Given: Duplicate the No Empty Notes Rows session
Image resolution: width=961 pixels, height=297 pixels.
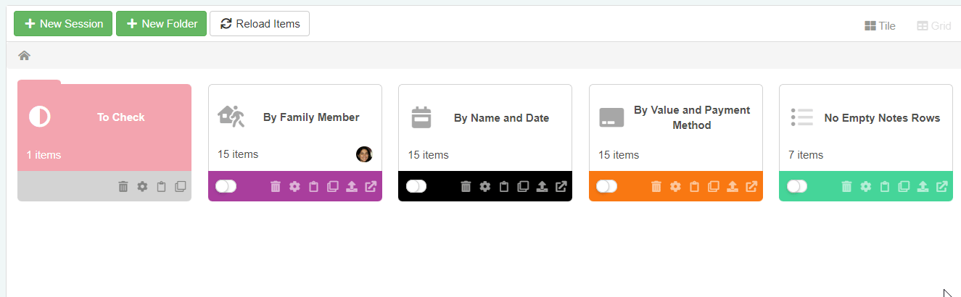Looking at the screenshot, I should pyautogui.click(x=904, y=187).
